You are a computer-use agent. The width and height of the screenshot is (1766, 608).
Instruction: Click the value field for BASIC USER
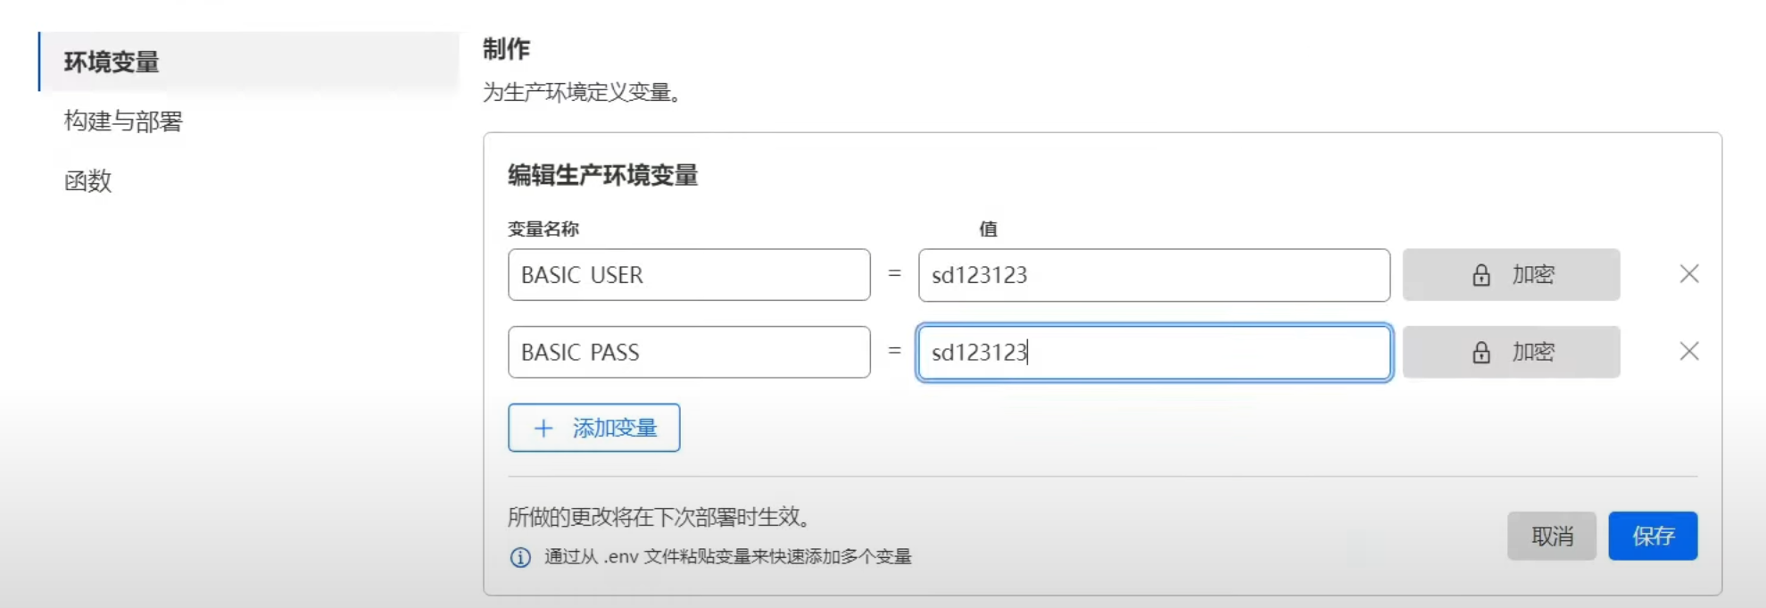click(x=1154, y=275)
